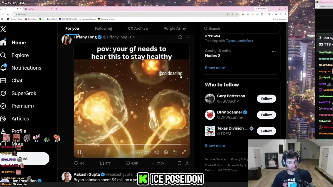Open the Jamie Foxx trending link

click(245, 41)
